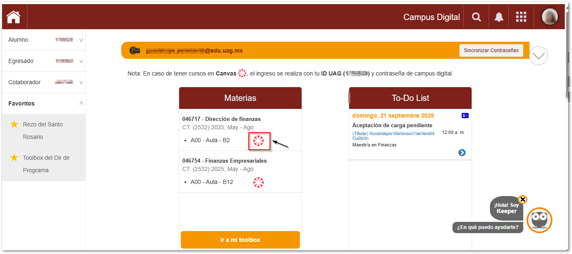The image size is (572, 254).
Task: Click date domingo, 21 septiembre 2025
Action: click(x=393, y=116)
